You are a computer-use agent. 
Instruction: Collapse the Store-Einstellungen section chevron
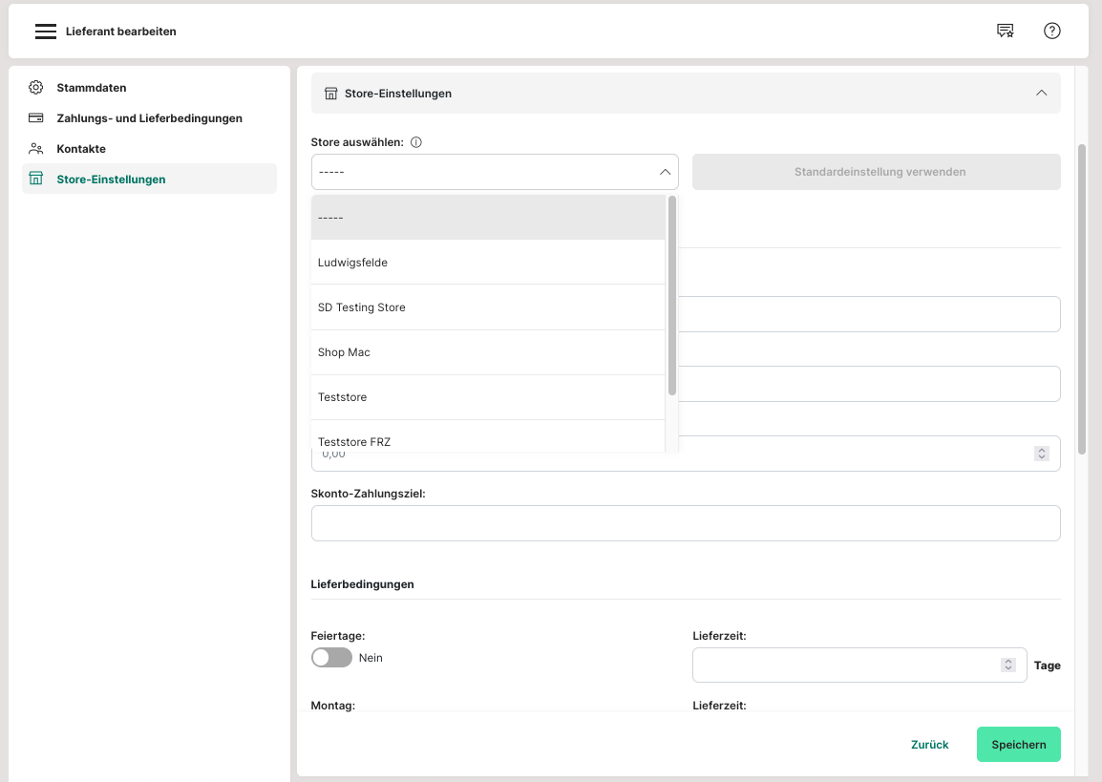(1041, 94)
